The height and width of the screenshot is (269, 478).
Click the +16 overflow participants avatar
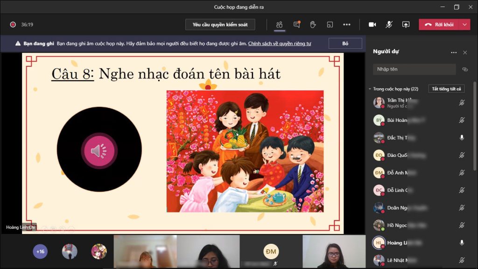[x=40, y=252]
